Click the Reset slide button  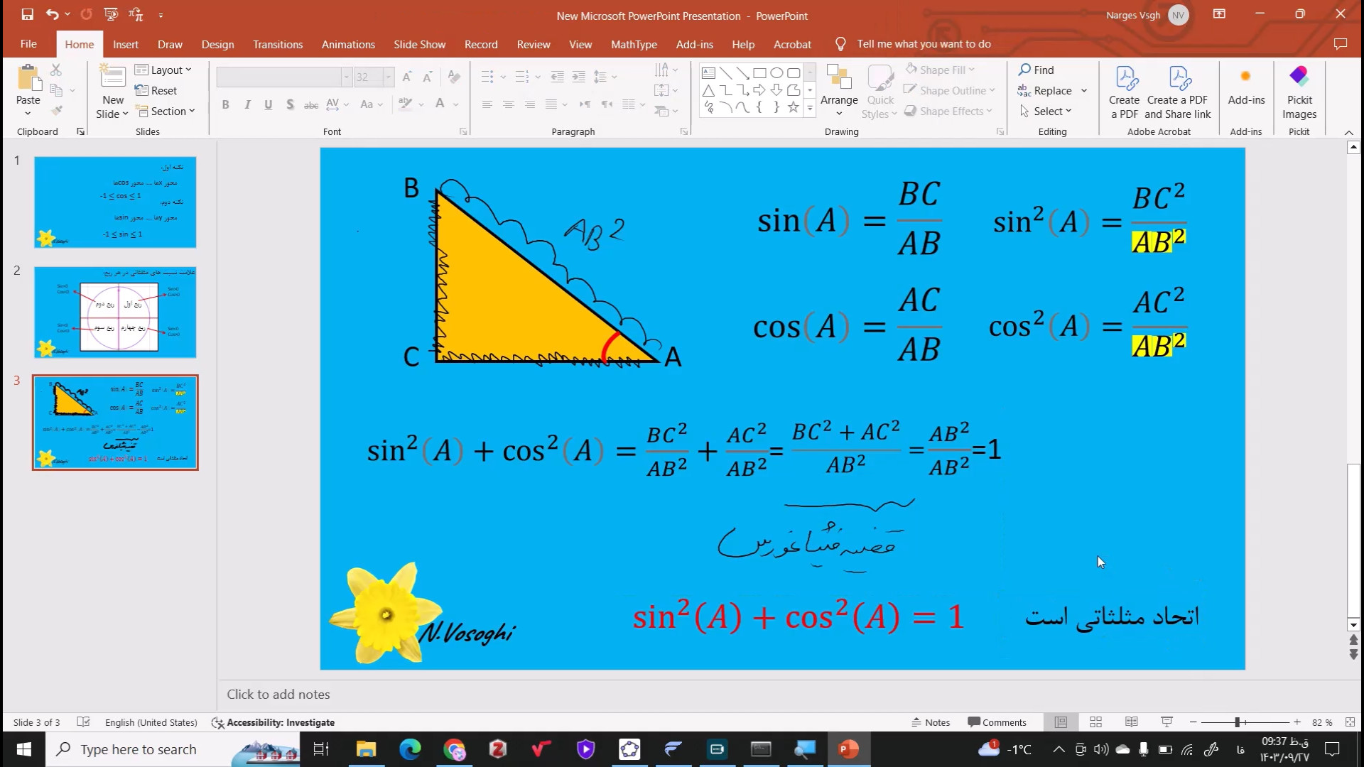[x=156, y=90]
